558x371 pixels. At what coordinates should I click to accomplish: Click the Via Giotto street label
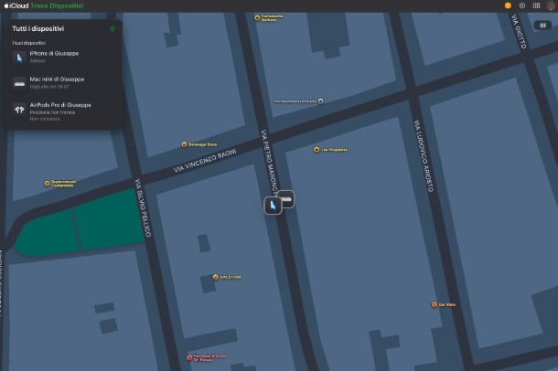coord(519,31)
